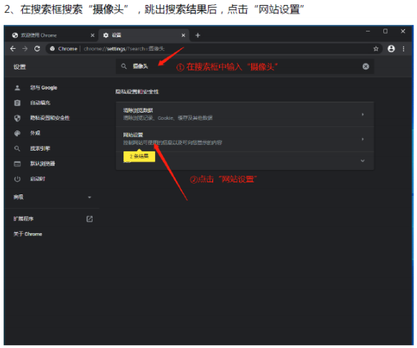417x348 pixels.
Task: Open 搜索引擎 sidebar item
Action: [40, 149]
